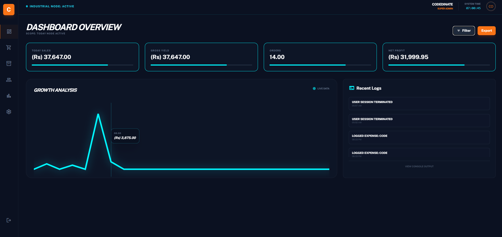Click the Dashboard Overview title
The height and width of the screenshot is (237, 502).
click(74, 27)
